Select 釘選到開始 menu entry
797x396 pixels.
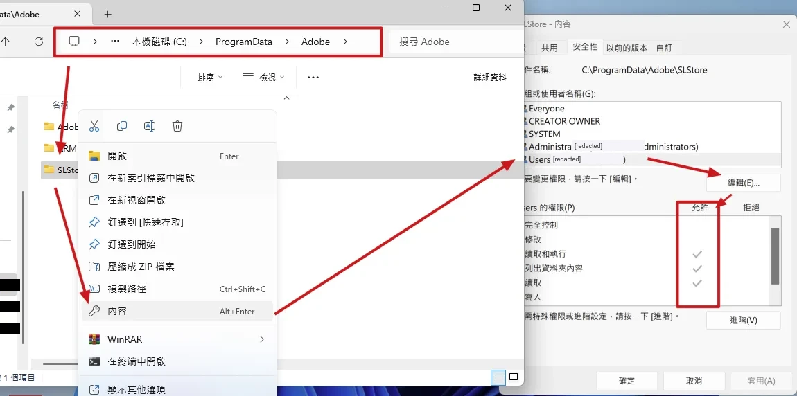tap(177, 244)
